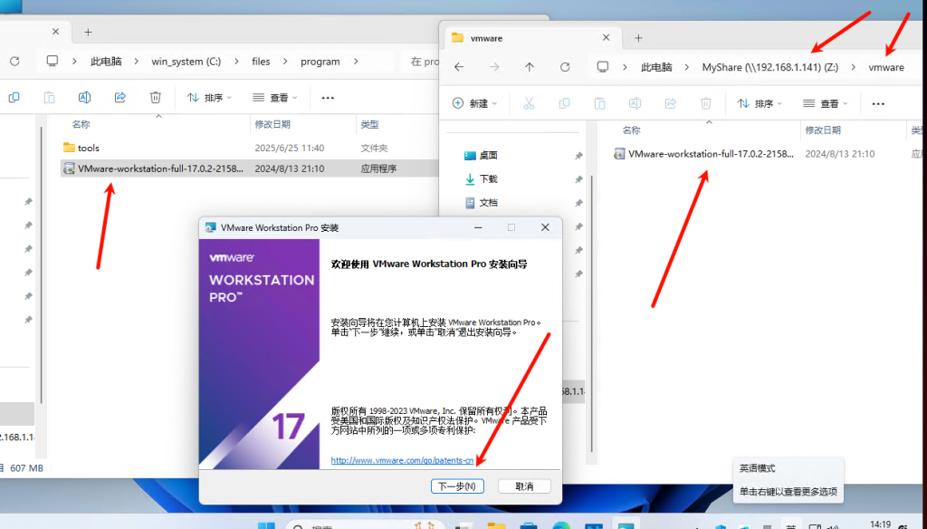Close the VMware Workstation Pro setup dialog
Viewport: 927px width, 529px height.
click(545, 227)
